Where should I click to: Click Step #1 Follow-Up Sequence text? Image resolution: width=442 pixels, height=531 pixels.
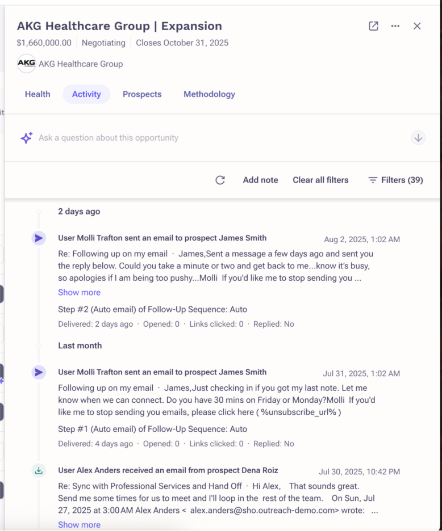pos(153,429)
